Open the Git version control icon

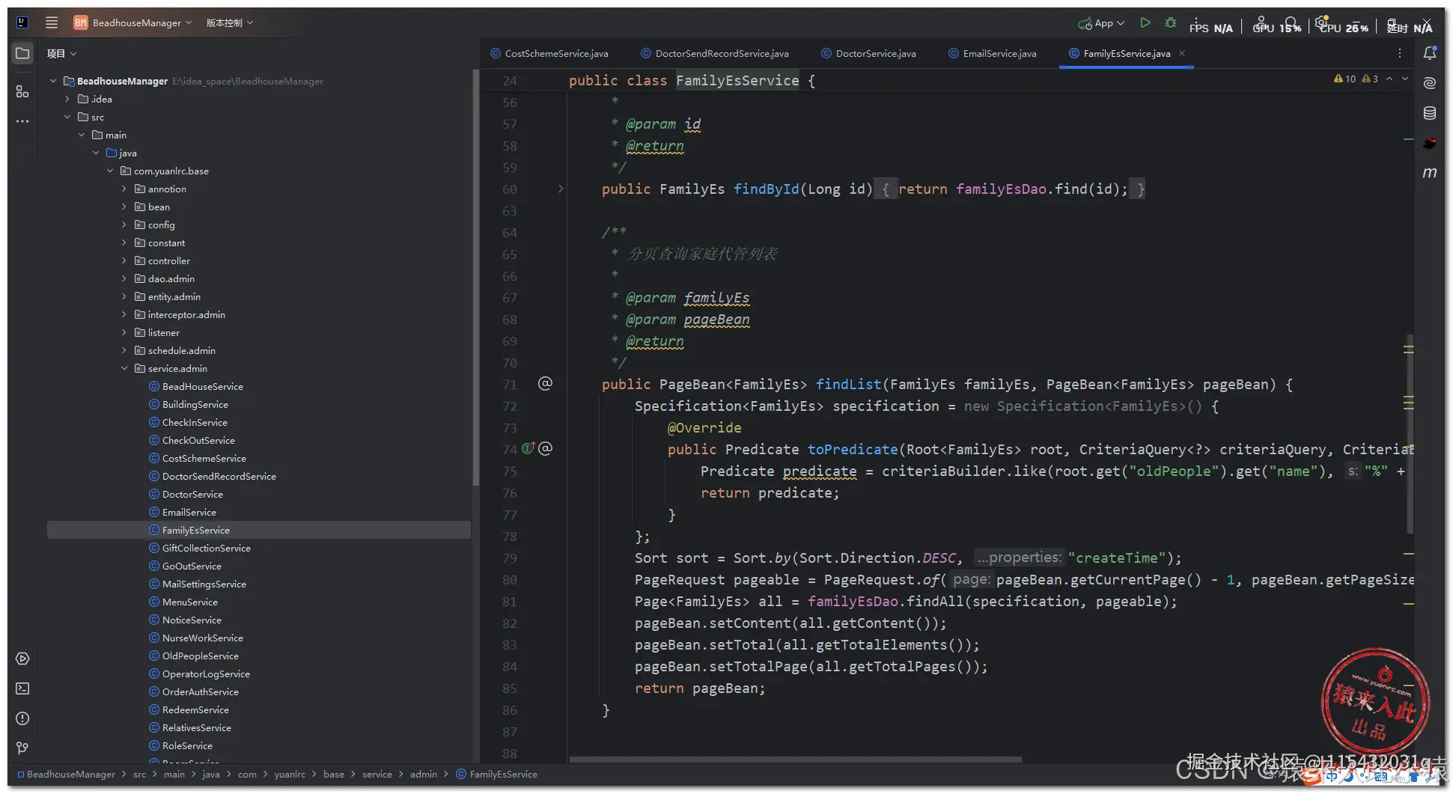22,748
